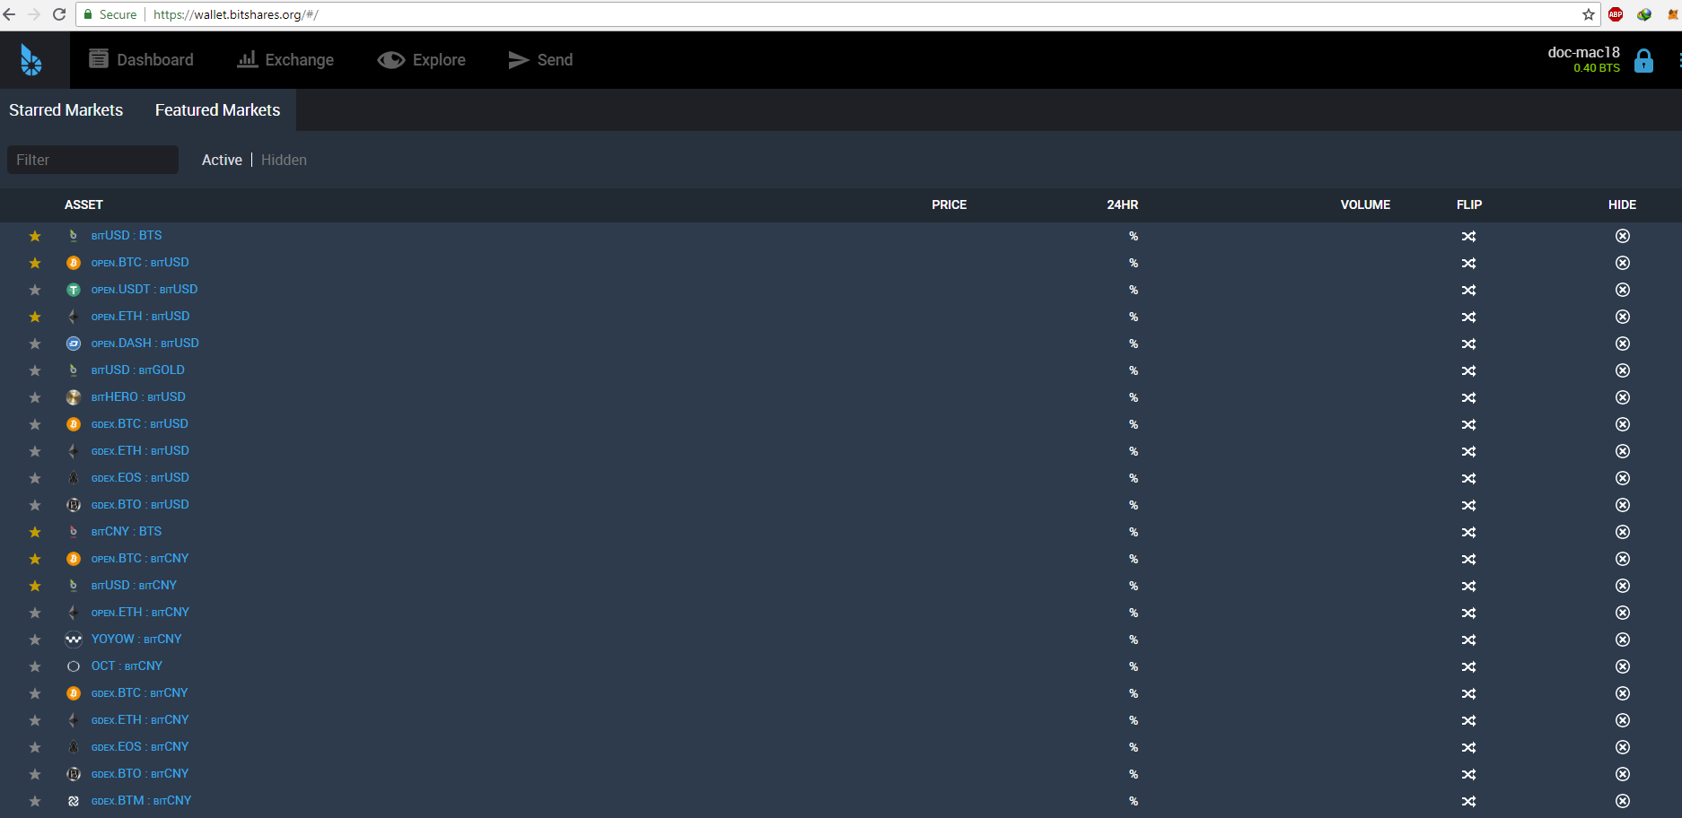Star the YOYOW : bitCNY market
Screen dimensions: 1682x818
pyautogui.click(x=35, y=640)
